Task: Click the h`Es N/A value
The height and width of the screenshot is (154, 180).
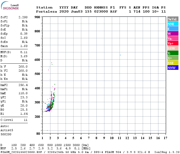Action: coord(25,79)
